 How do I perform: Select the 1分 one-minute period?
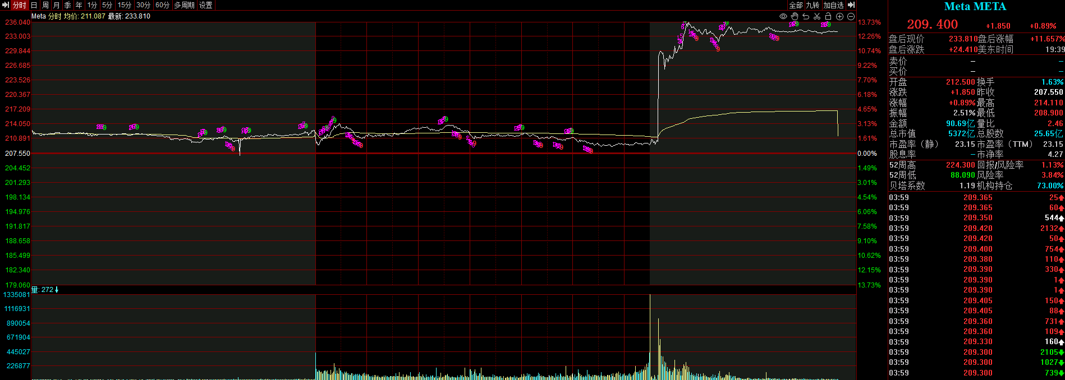pos(92,5)
